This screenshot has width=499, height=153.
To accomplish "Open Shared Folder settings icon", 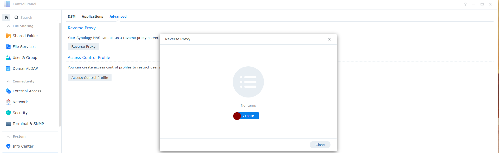I will point(8,36).
